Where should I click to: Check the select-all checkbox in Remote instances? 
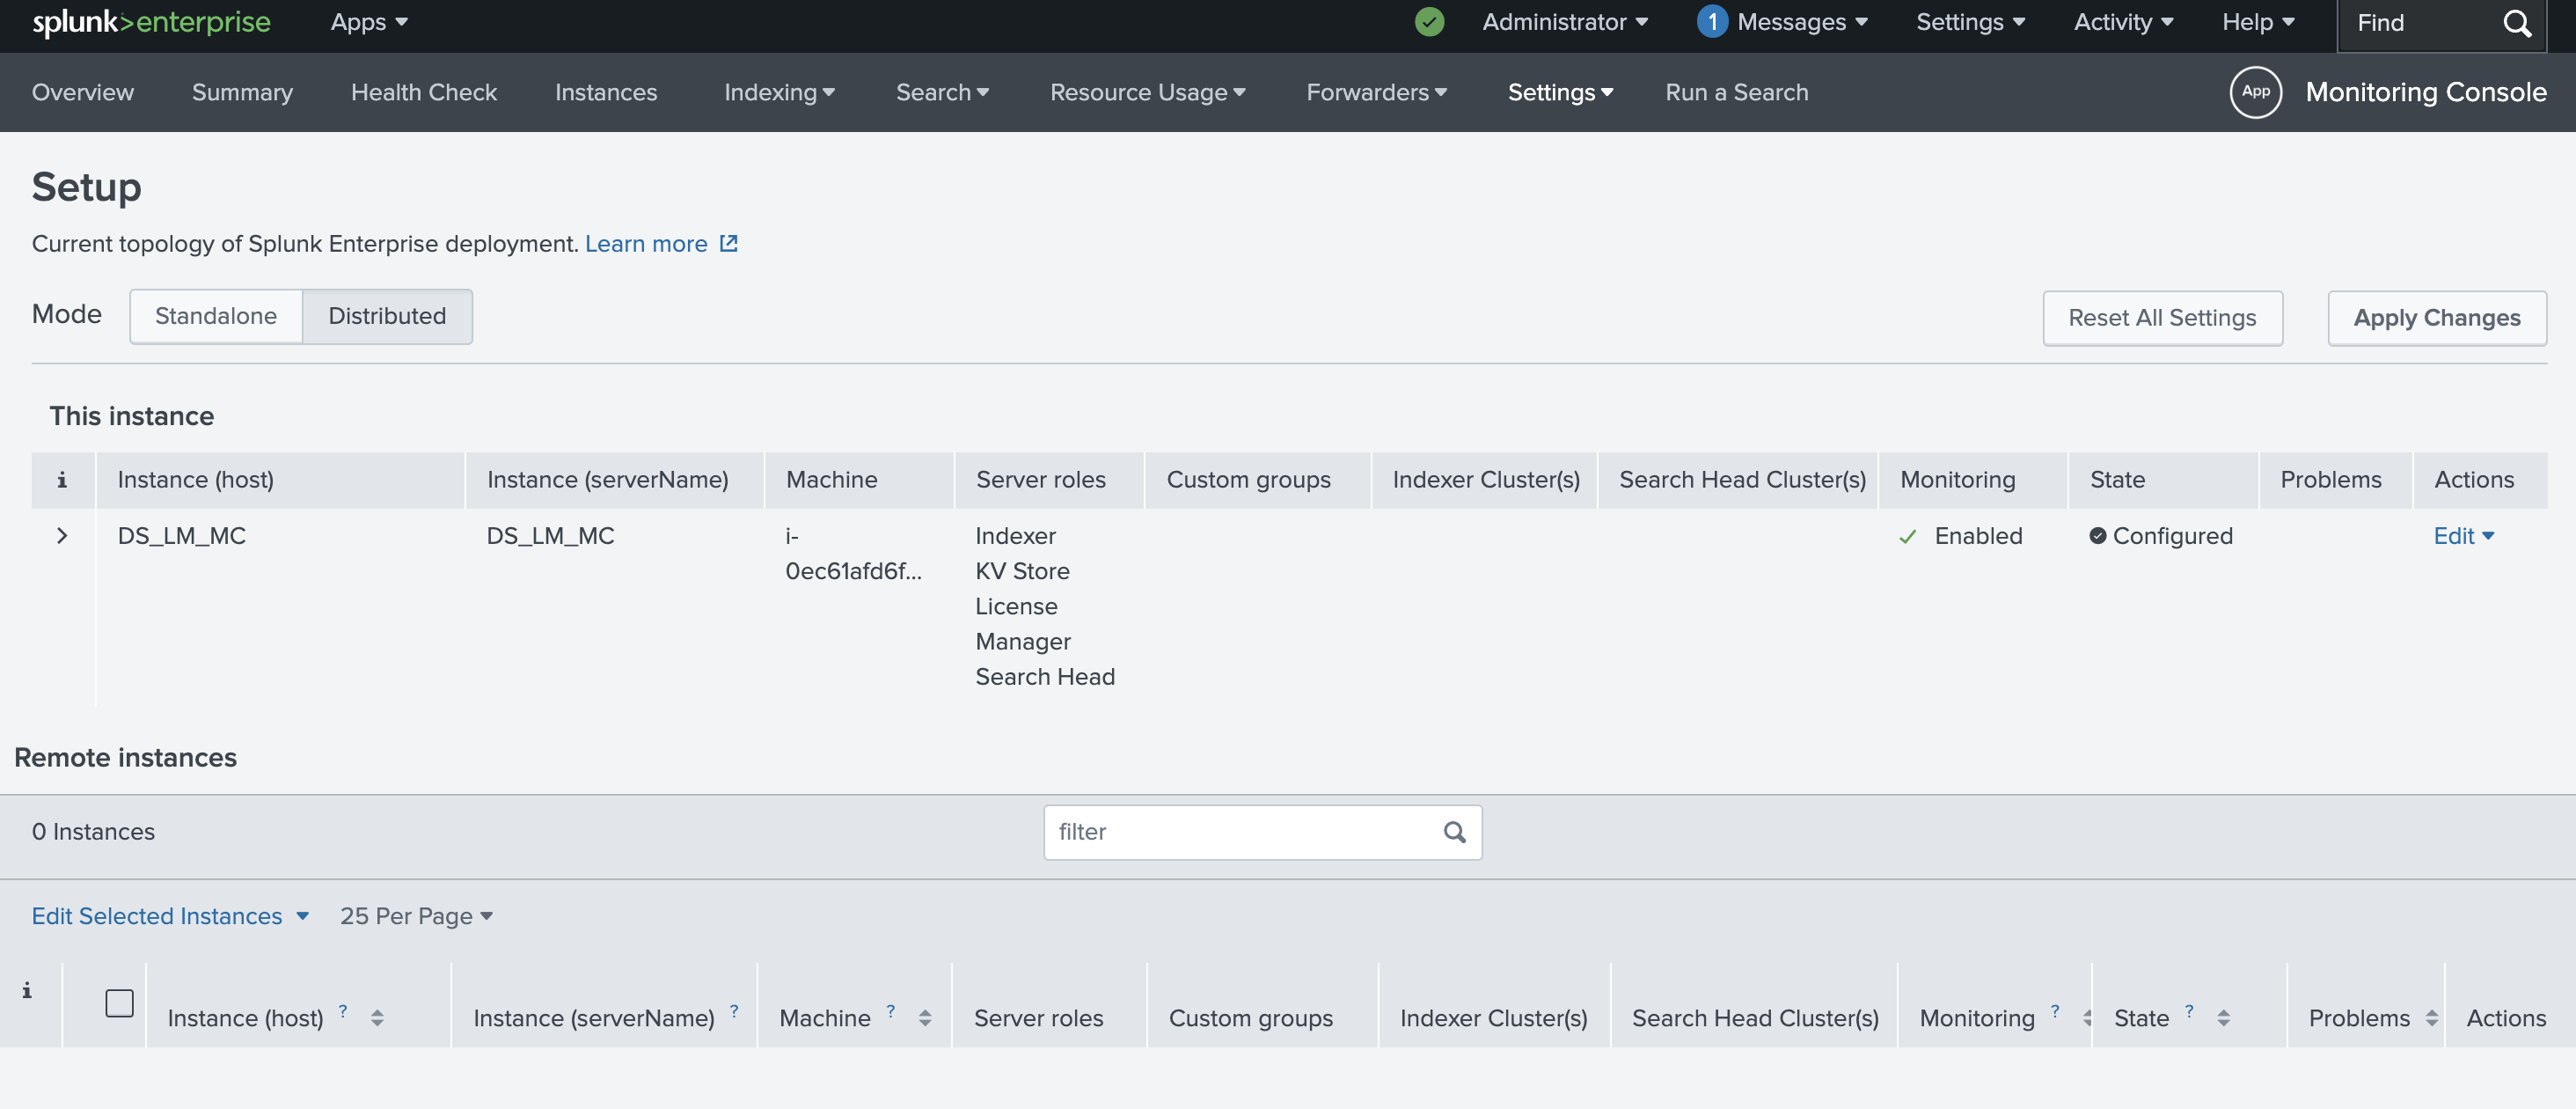coord(118,1002)
